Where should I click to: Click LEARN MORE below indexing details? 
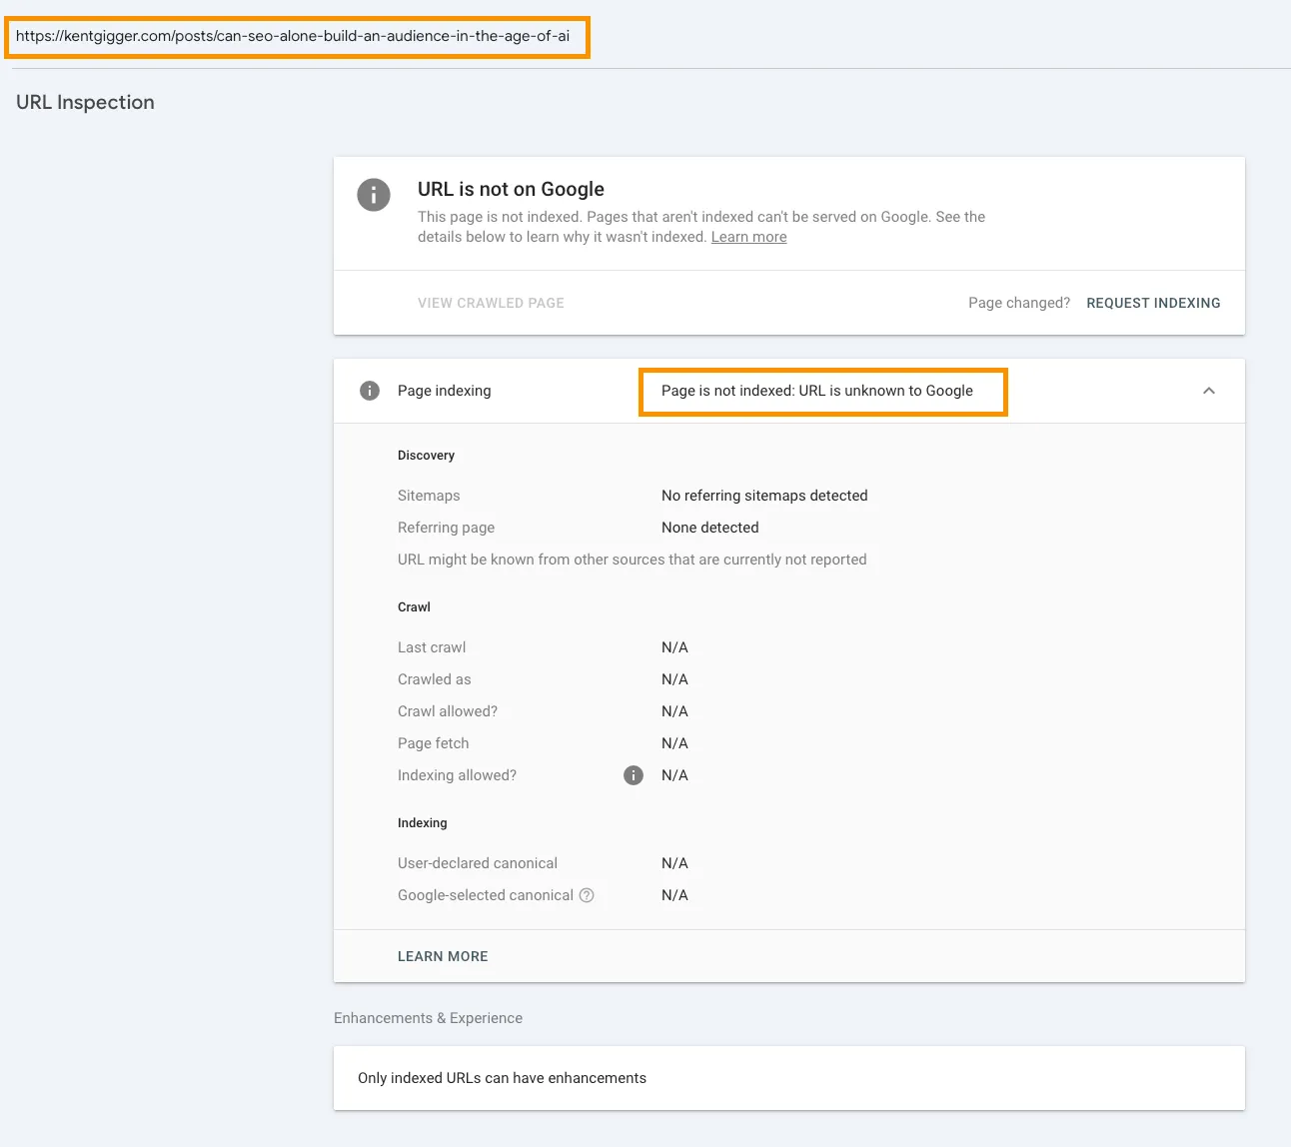click(443, 956)
